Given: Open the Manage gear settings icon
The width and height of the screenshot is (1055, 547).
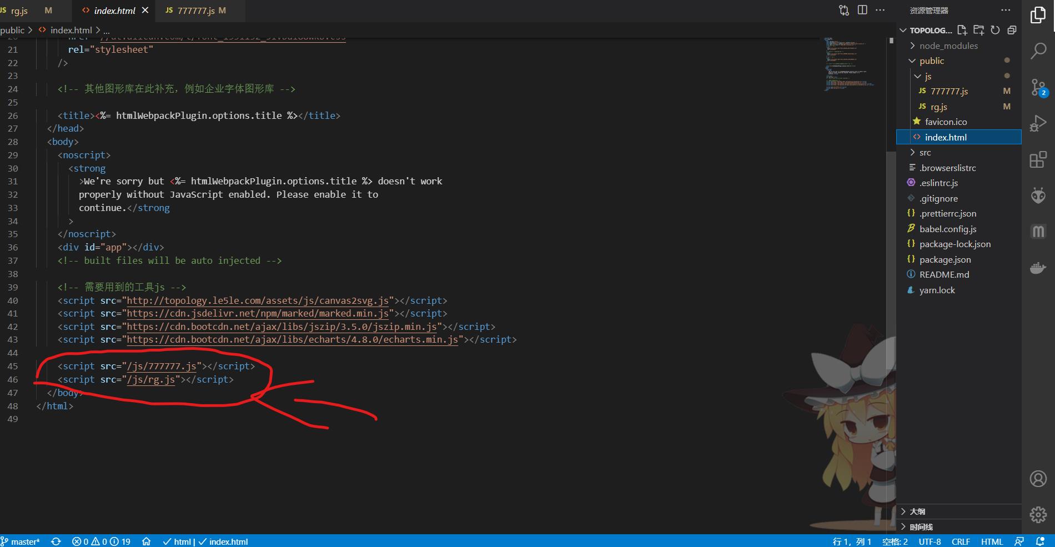Looking at the screenshot, I should [x=1038, y=515].
